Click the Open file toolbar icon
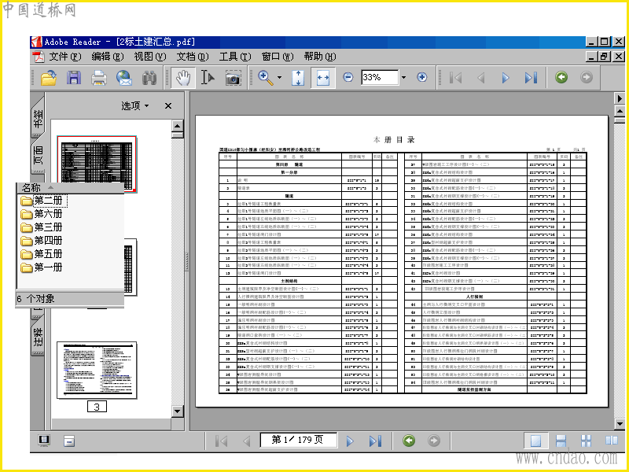629x472 pixels. (x=49, y=77)
